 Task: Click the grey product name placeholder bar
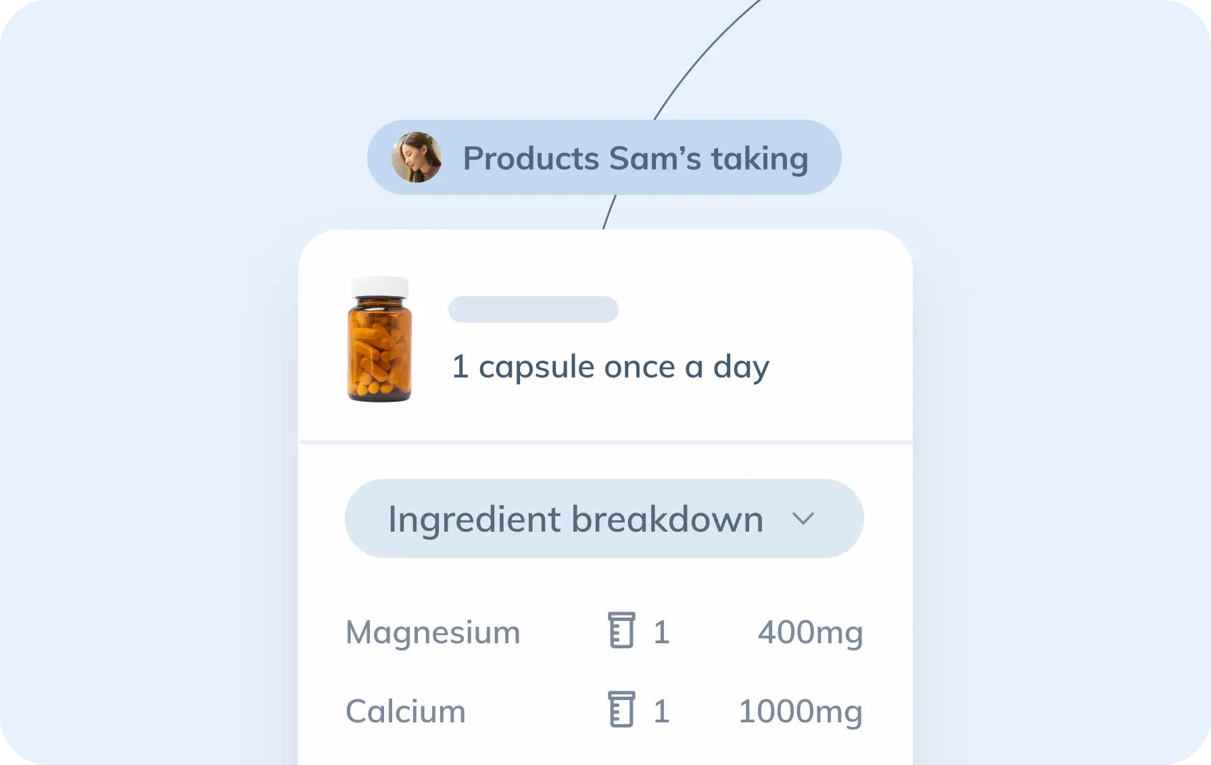[x=533, y=310]
